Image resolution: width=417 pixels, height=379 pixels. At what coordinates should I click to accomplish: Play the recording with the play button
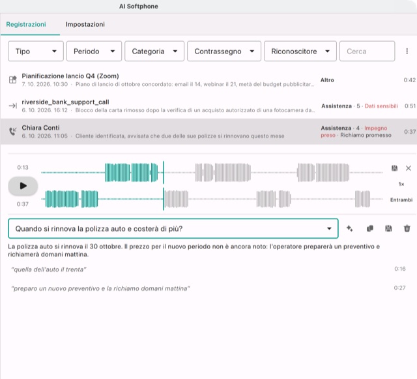(23, 186)
